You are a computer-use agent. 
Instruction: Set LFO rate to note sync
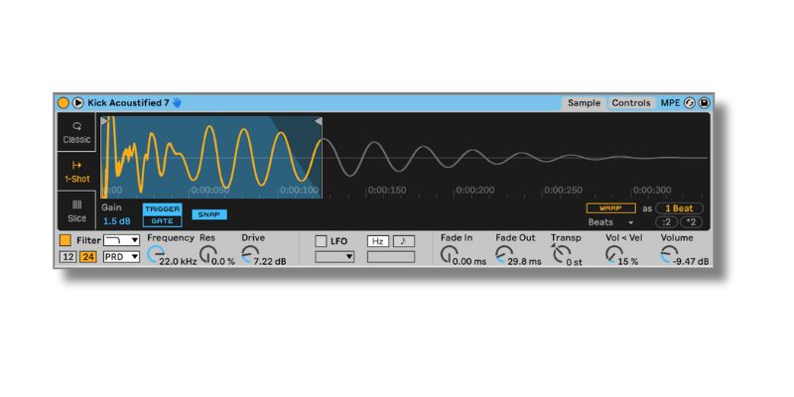[404, 241]
